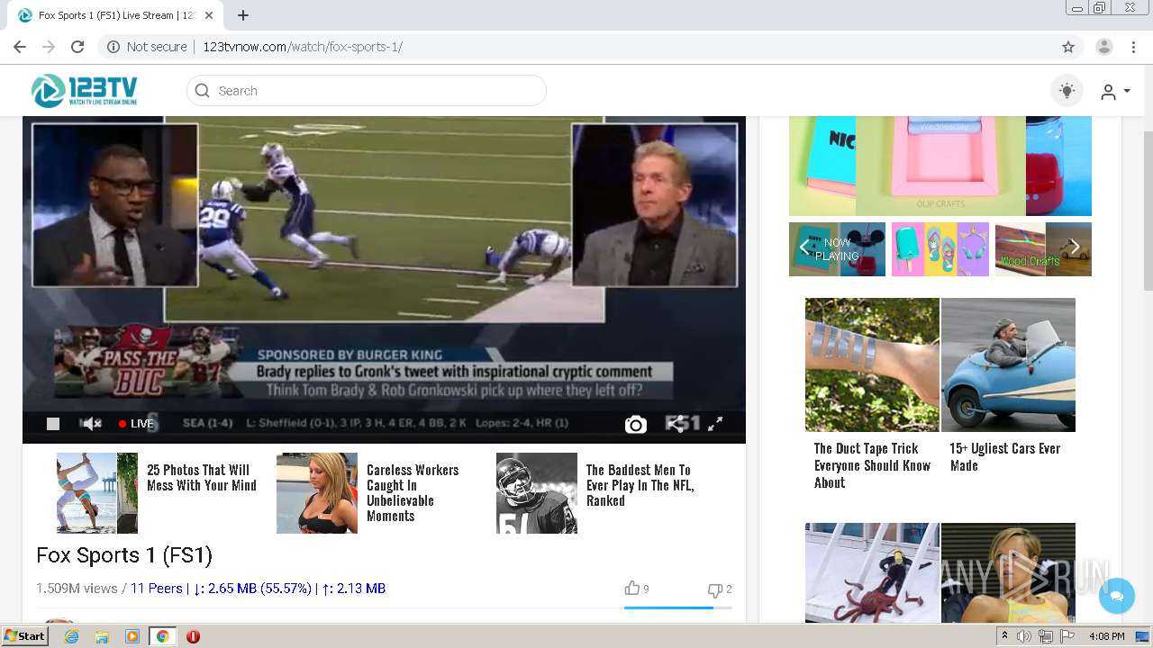Open Chrome profile avatar menu
The width and height of the screenshot is (1153, 648).
point(1104,47)
